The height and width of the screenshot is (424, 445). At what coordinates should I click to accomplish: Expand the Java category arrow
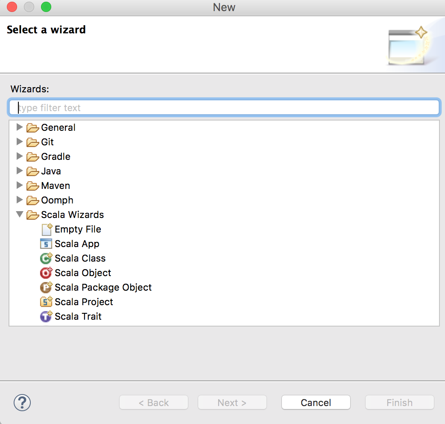tap(19, 171)
